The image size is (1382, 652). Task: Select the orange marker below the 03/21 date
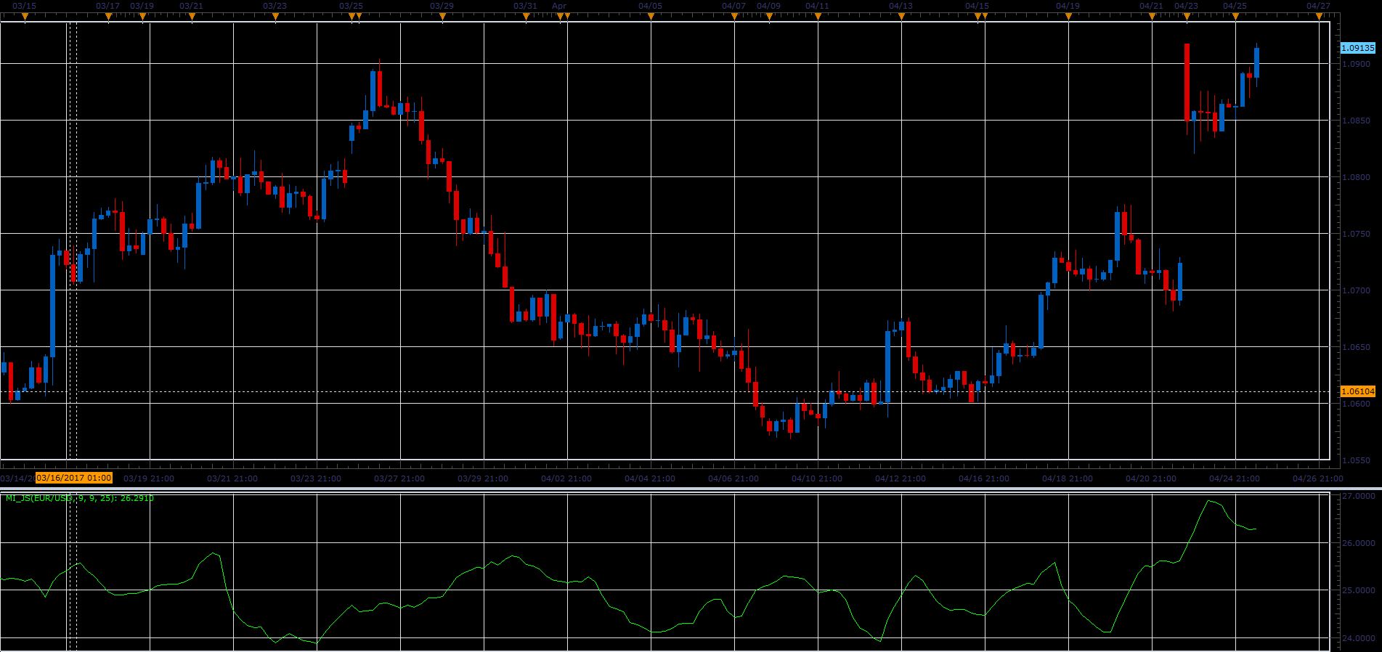pyautogui.click(x=192, y=17)
